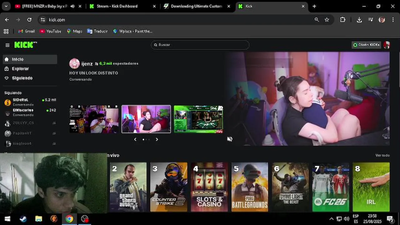Go to previous carousel slide

pos(135,139)
